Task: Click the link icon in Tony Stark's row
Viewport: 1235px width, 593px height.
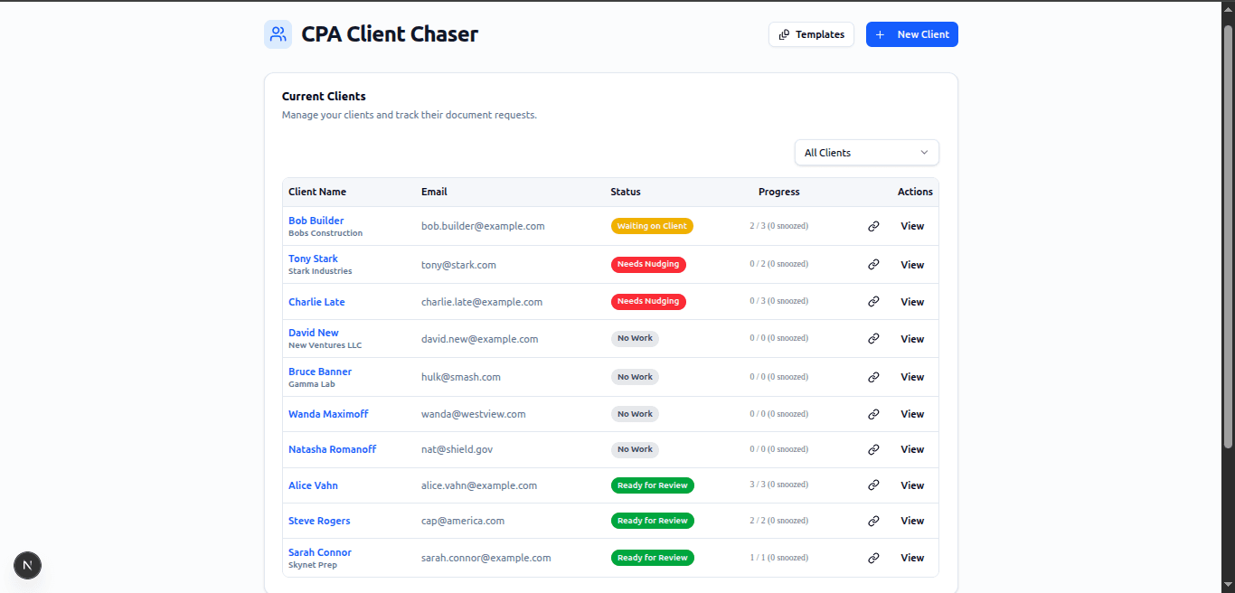Action: click(x=873, y=265)
